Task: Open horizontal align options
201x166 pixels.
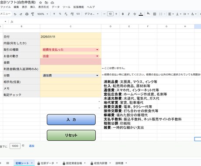Action: 171,14
